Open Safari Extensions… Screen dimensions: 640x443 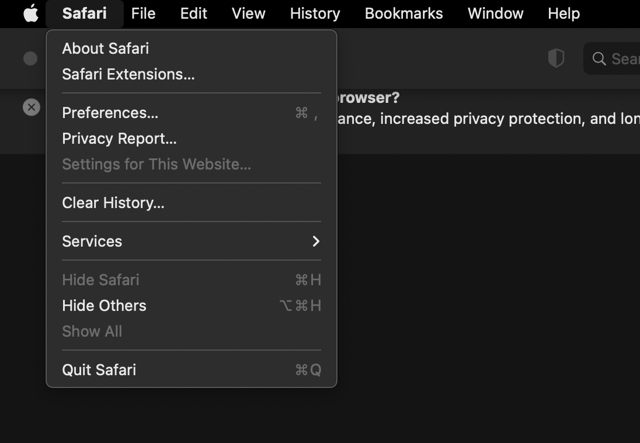pos(192,74)
